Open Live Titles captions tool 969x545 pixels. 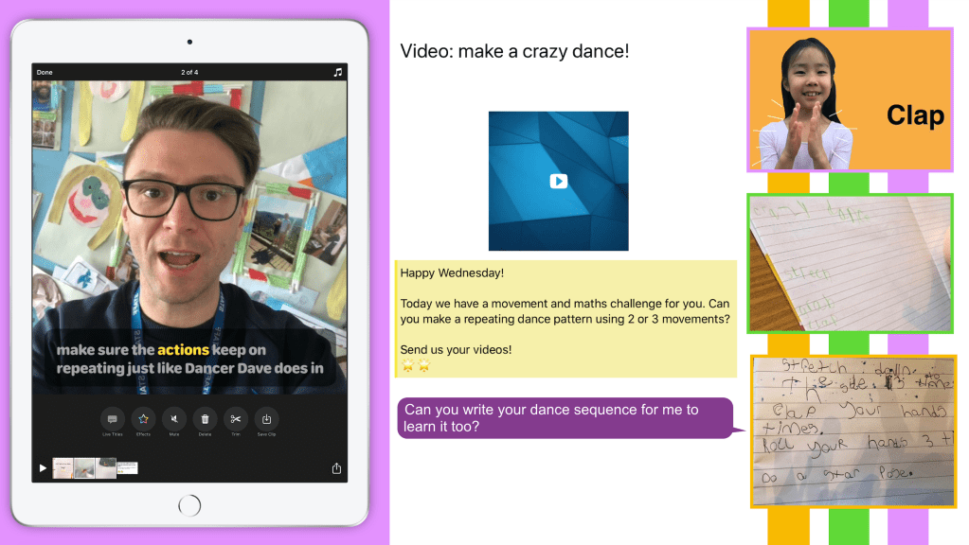pos(112,419)
